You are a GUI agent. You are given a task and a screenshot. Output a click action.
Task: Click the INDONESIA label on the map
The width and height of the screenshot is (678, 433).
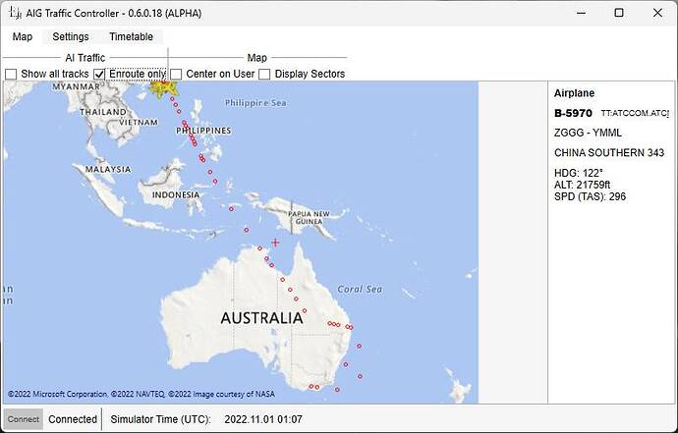click(176, 194)
